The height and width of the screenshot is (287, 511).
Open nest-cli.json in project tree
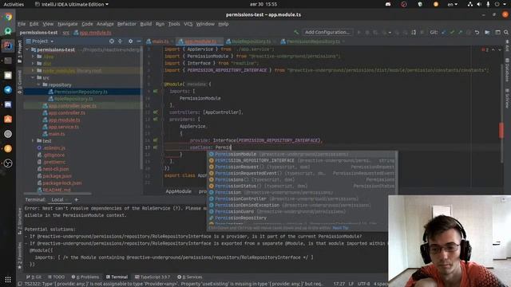tap(55, 169)
